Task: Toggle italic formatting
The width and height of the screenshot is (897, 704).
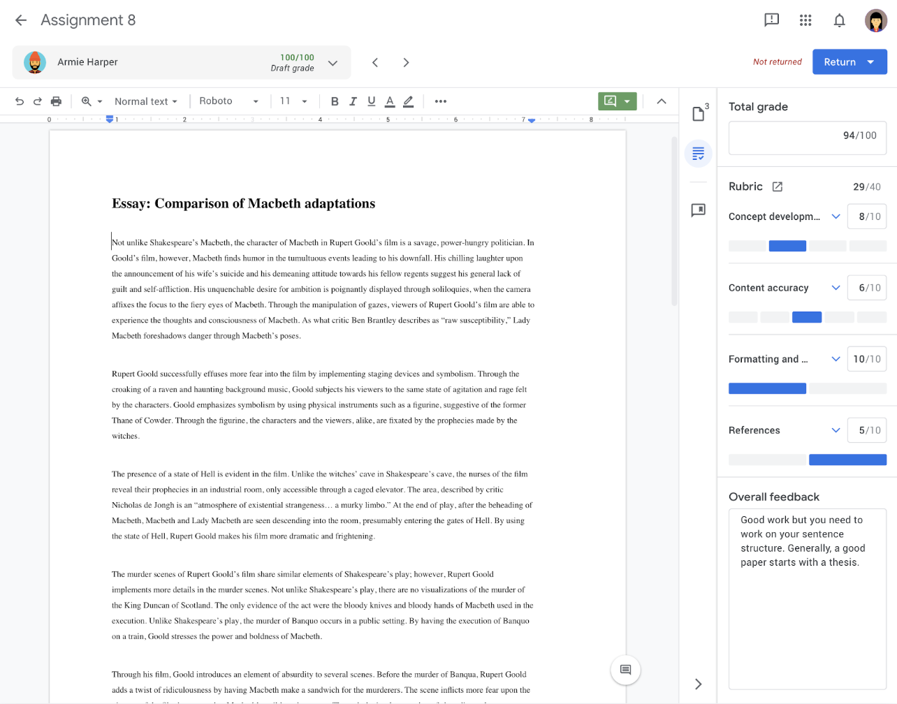Action: point(353,101)
